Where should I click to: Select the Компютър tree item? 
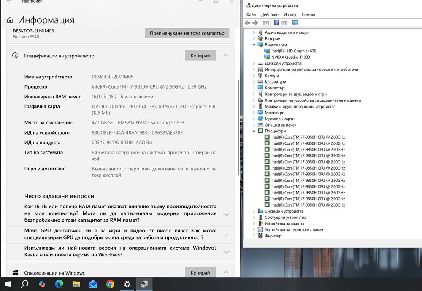pos(275,88)
